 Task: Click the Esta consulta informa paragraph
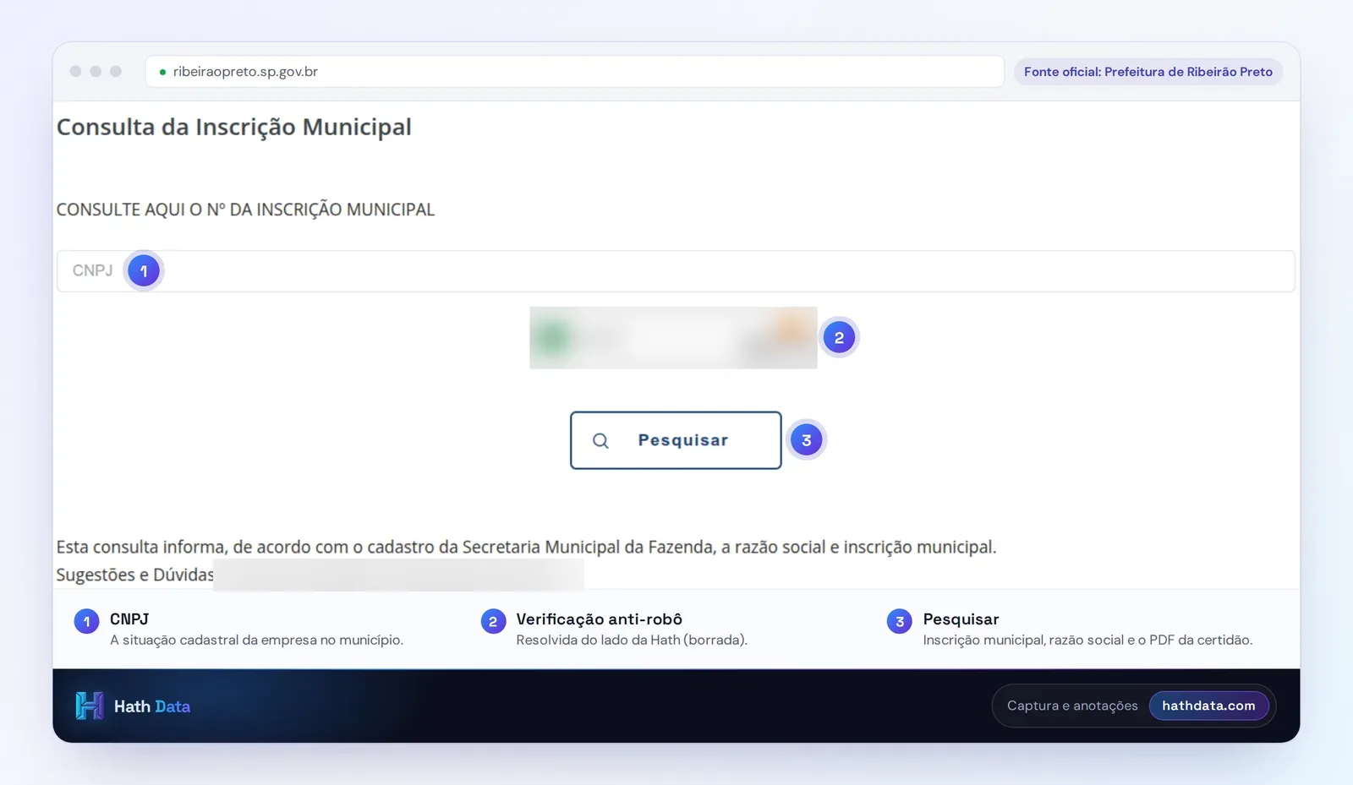[x=526, y=547]
